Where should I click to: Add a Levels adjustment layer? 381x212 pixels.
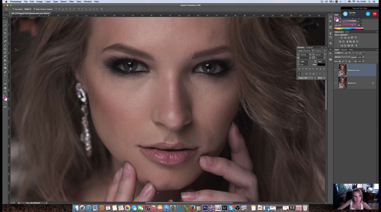point(345,38)
